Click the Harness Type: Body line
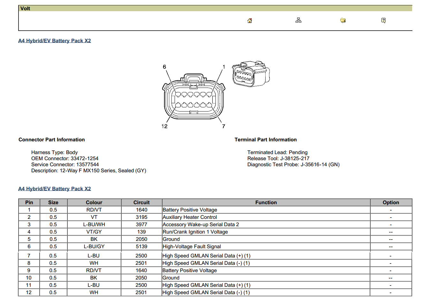This screenshot has width=422, height=305. point(54,152)
